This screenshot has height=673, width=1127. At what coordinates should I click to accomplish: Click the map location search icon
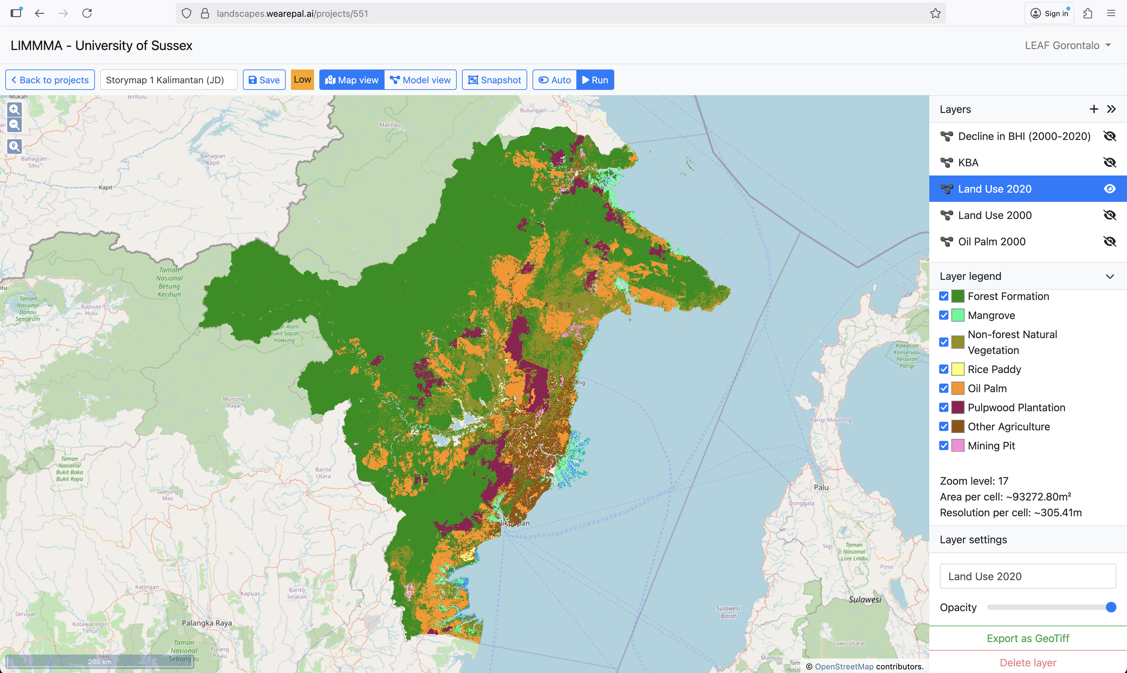(14, 146)
